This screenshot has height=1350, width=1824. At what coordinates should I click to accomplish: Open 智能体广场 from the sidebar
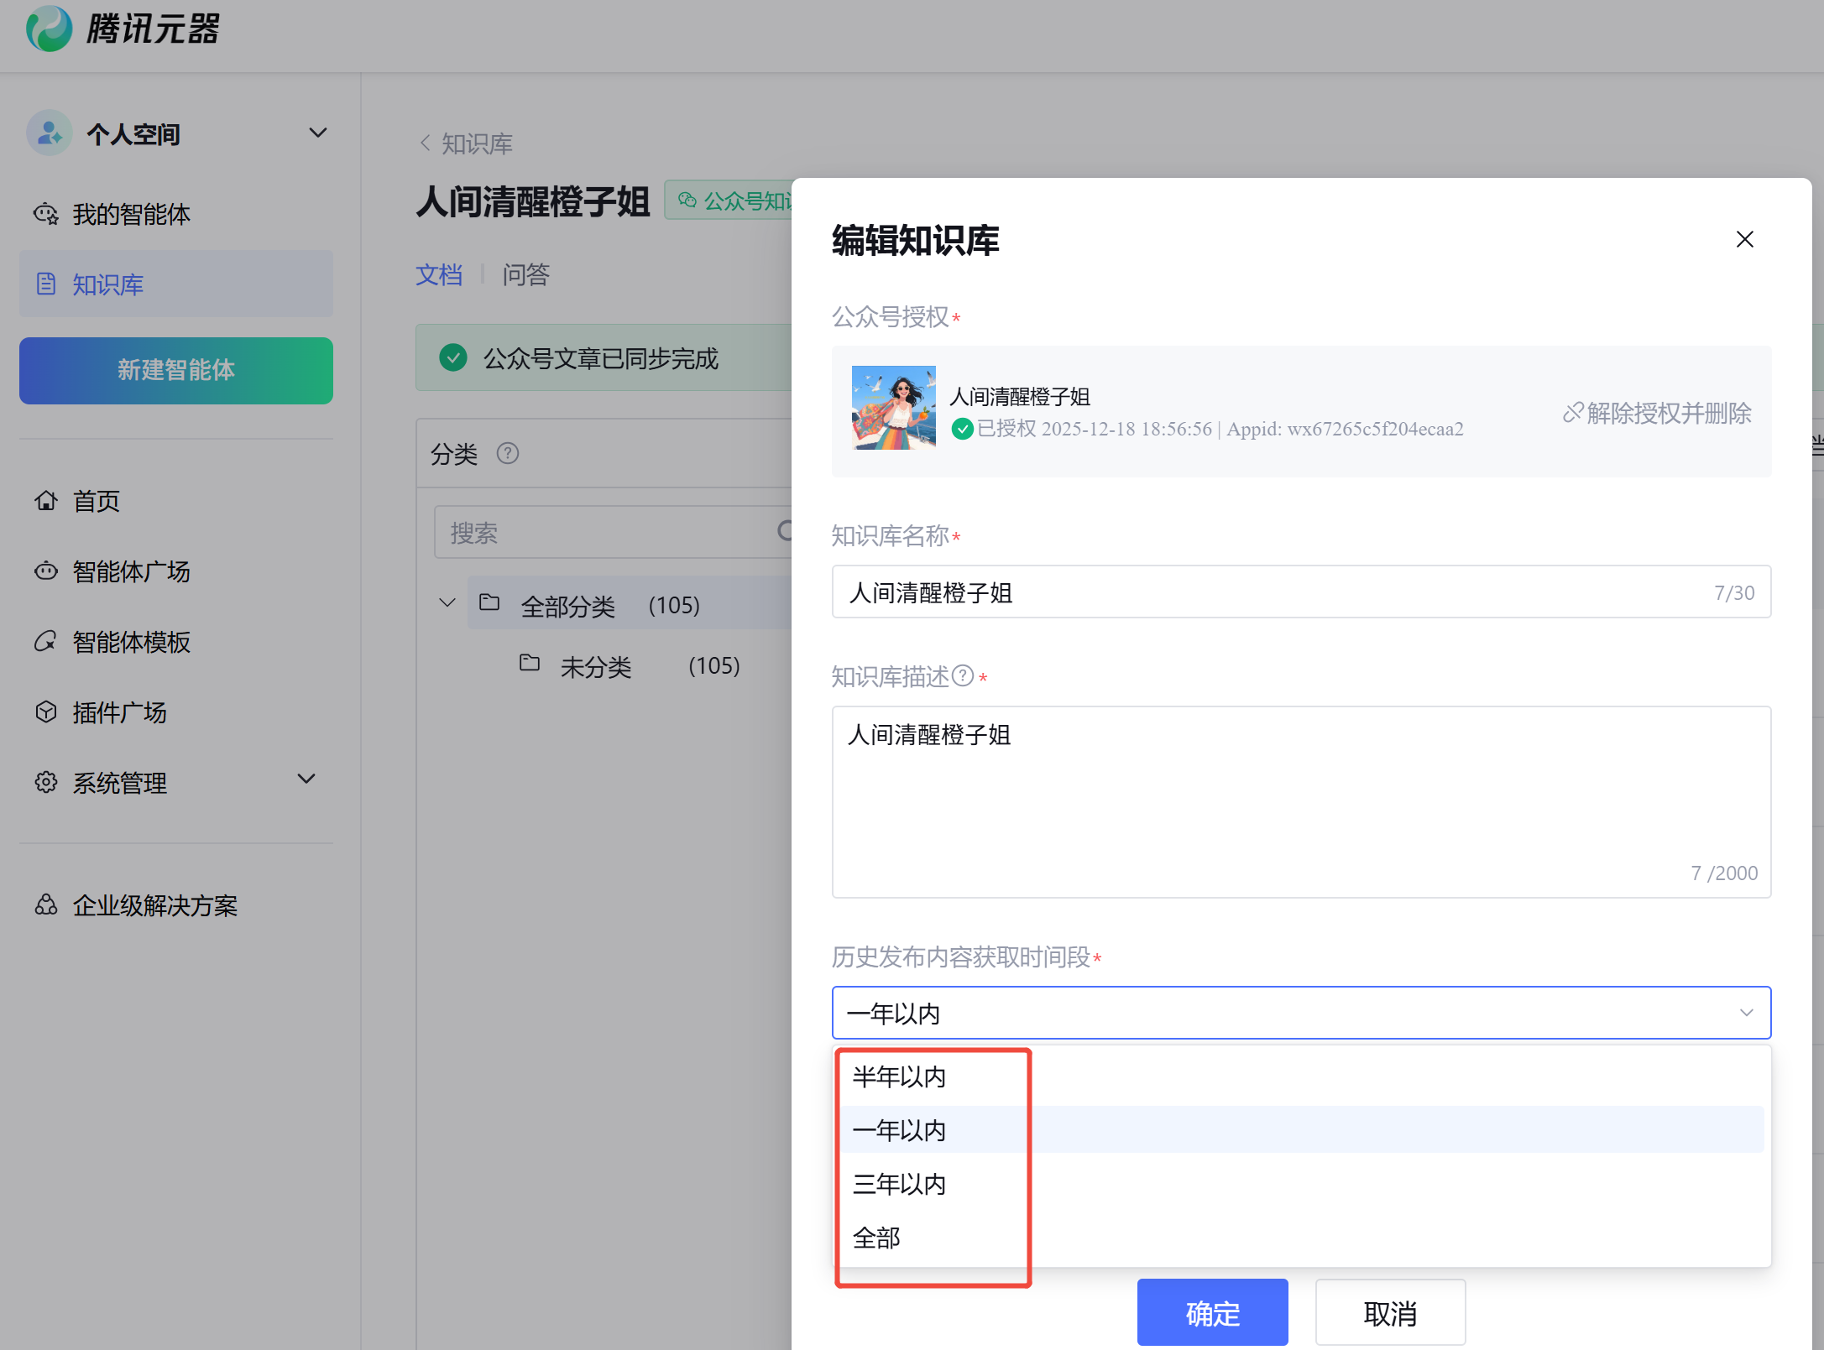(x=130, y=571)
